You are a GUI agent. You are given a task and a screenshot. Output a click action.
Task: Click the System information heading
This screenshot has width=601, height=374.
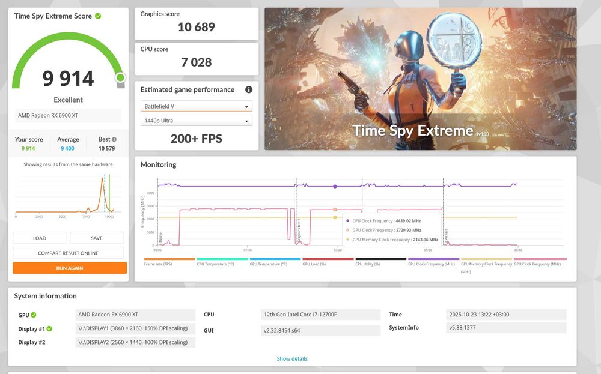45,296
